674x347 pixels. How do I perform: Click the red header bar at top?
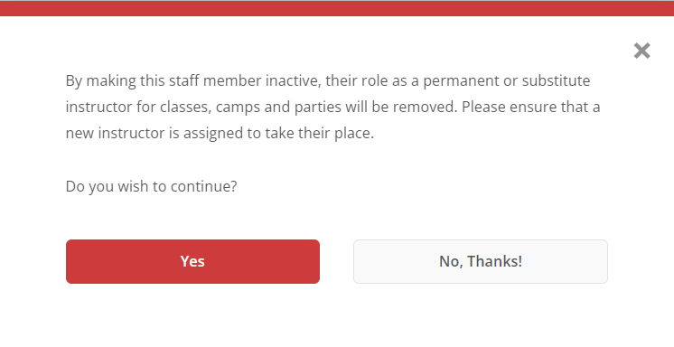coord(337,8)
